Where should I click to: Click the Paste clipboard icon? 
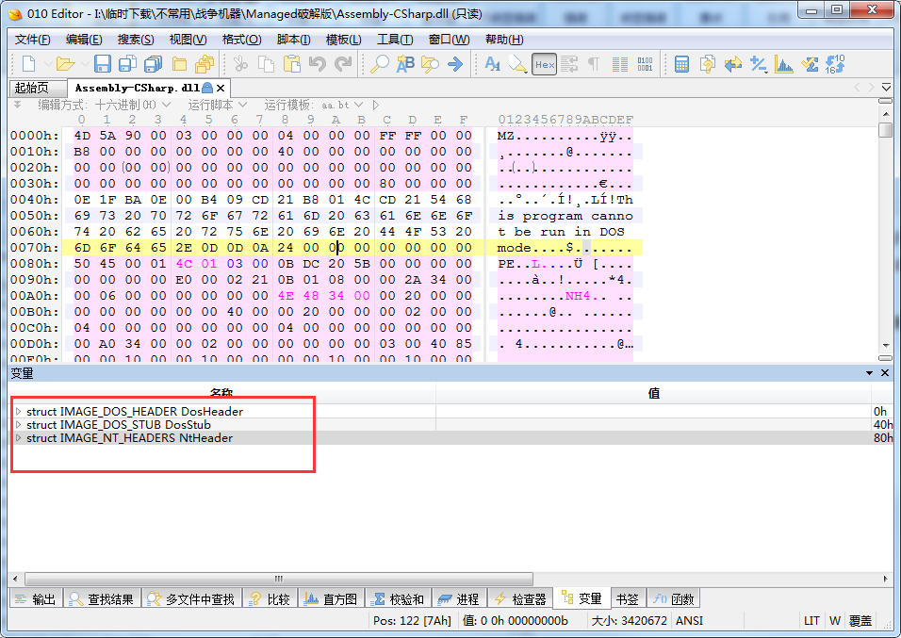tap(292, 64)
